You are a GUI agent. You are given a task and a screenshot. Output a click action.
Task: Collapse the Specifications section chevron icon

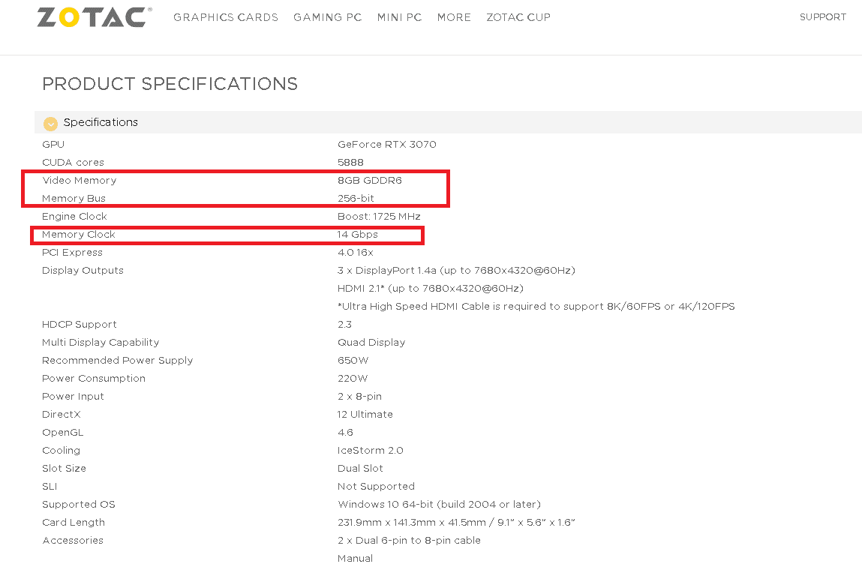(x=50, y=124)
